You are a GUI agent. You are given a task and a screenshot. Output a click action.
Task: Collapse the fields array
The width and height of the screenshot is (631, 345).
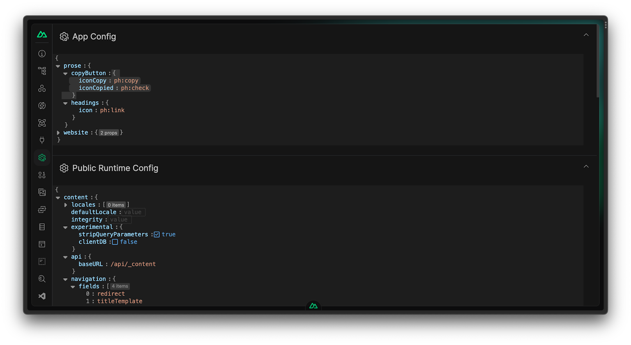[73, 287]
